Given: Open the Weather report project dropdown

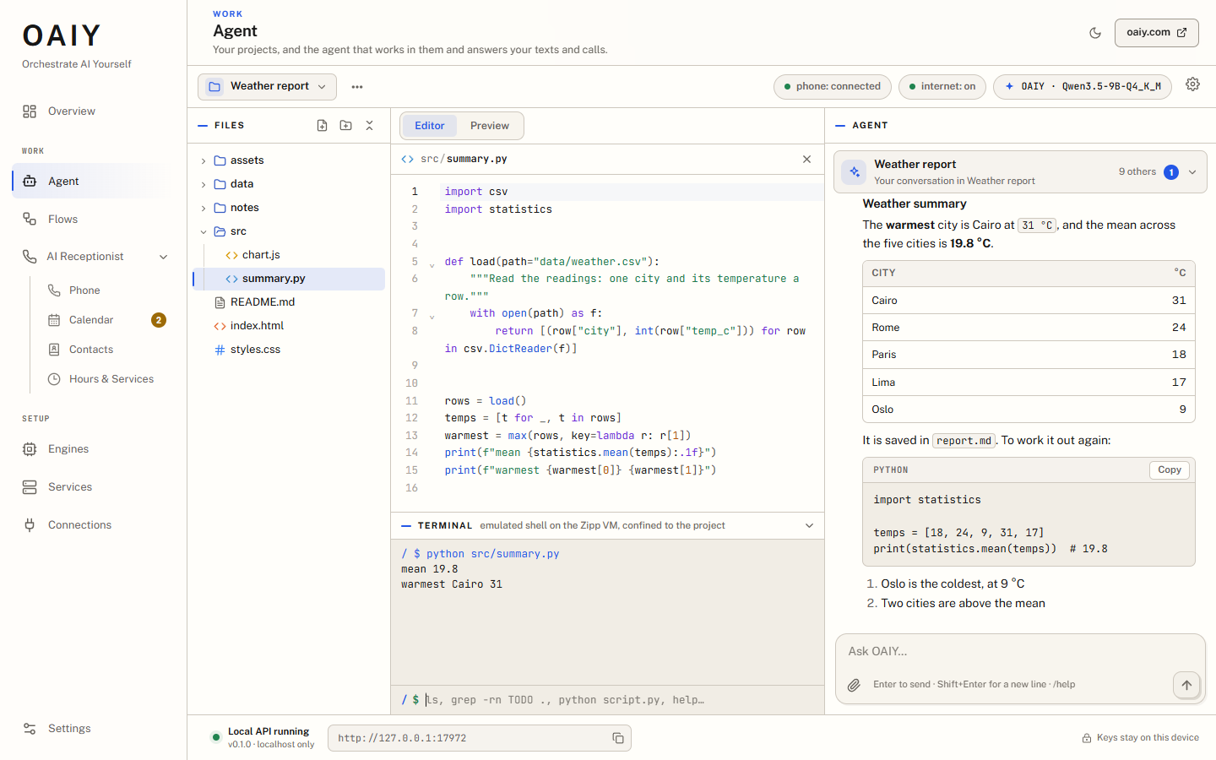Looking at the screenshot, I should coord(267,86).
